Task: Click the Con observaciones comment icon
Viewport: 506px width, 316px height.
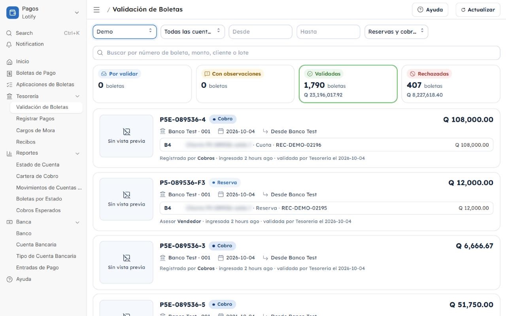Action: pos(207,74)
